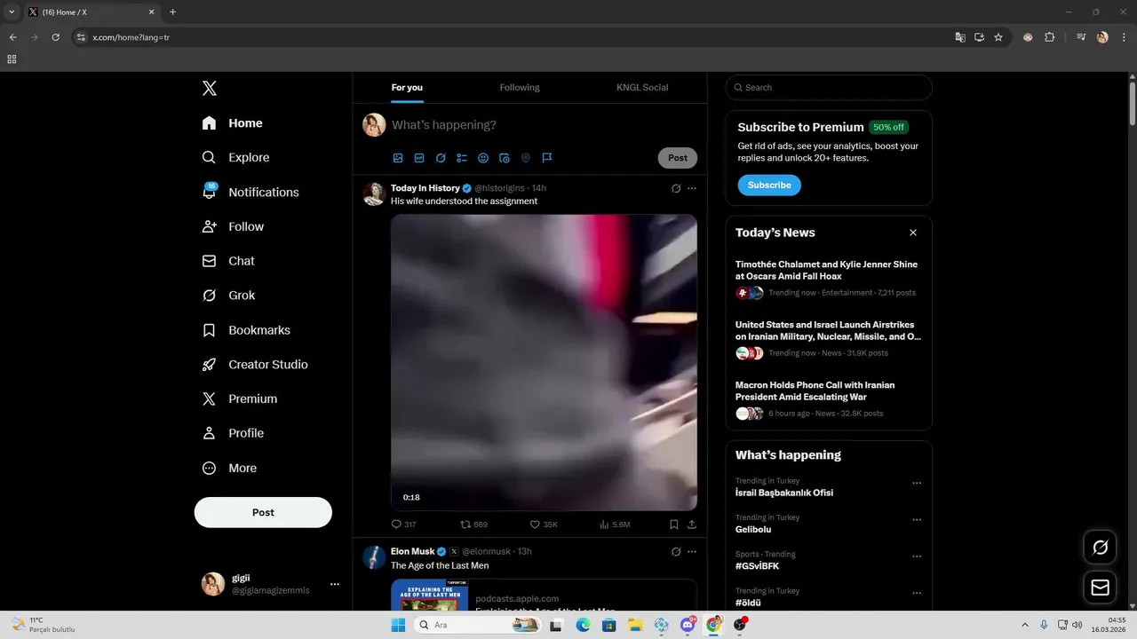Click Grok enhance icon in composer

point(441,158)
